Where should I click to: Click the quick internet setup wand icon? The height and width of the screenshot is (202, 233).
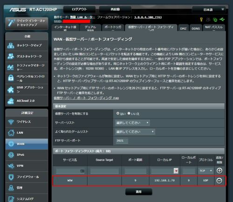pyautogui.click(x=11, y=23)
